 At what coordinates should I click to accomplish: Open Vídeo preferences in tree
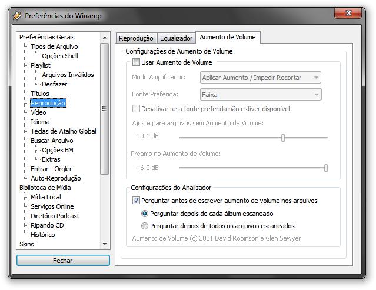[38, 112]
